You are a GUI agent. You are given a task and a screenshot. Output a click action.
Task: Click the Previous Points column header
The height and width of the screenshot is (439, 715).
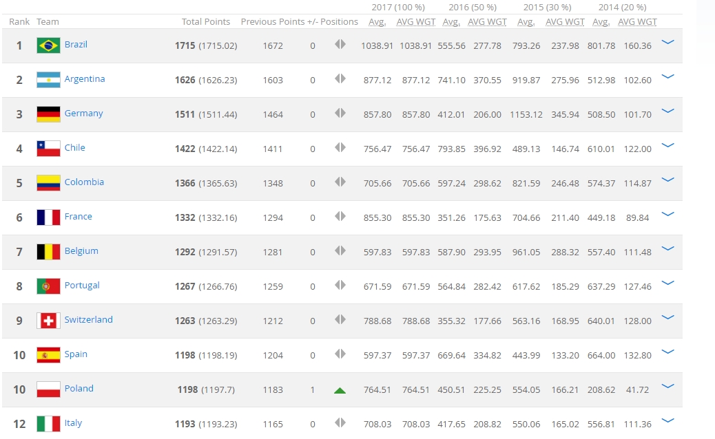click(272, 22)
